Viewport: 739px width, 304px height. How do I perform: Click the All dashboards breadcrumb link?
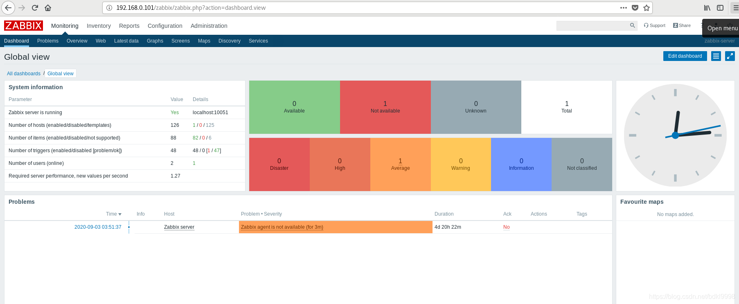(24, 74)
